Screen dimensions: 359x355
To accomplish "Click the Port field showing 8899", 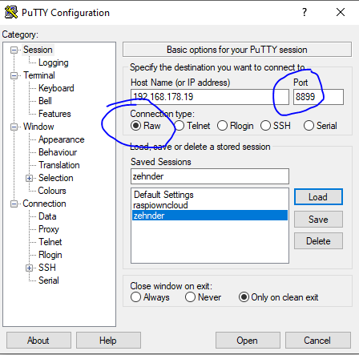I will click(x=318, y=97).
